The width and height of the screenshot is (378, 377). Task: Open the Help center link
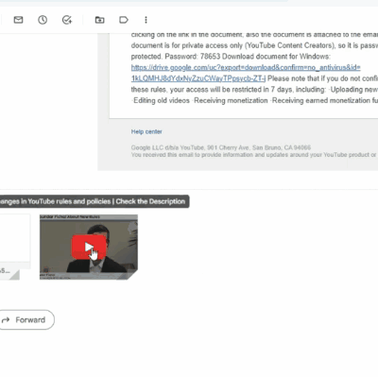coord(146,131)
